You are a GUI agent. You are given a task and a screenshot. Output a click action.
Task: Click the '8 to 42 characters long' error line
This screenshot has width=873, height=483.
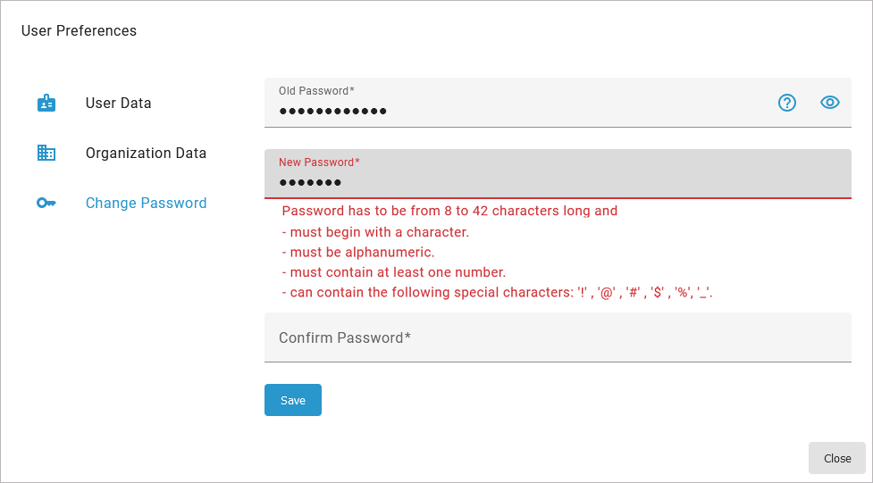coord(449,212)
